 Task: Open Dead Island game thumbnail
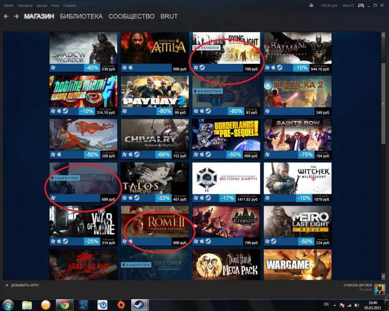(84, 265)
